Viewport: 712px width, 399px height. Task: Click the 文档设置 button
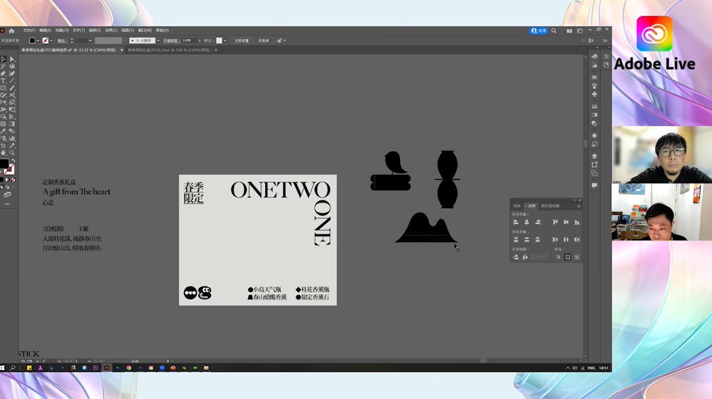click(x=242, y=41)
